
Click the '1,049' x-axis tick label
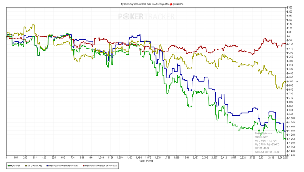pyautogui.click(x=101, y=158)
